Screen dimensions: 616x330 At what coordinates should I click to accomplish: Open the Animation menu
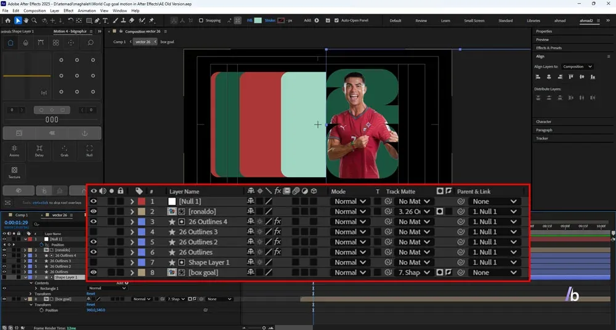[x=86, y=10]
